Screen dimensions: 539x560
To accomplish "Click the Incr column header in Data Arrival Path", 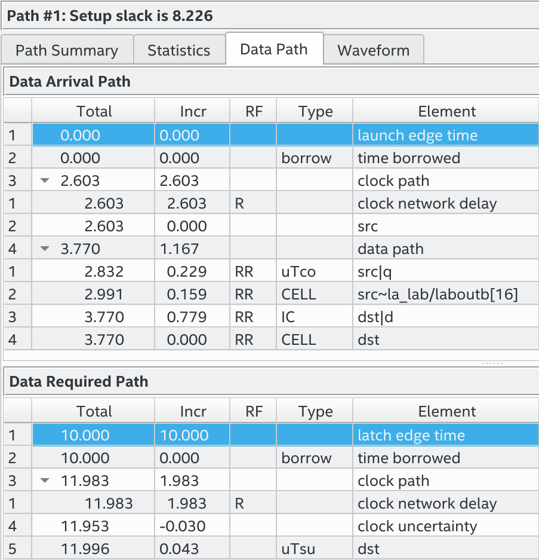I will [193, 112].
